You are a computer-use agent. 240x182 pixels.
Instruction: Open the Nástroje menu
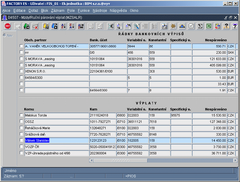(100, 11)
